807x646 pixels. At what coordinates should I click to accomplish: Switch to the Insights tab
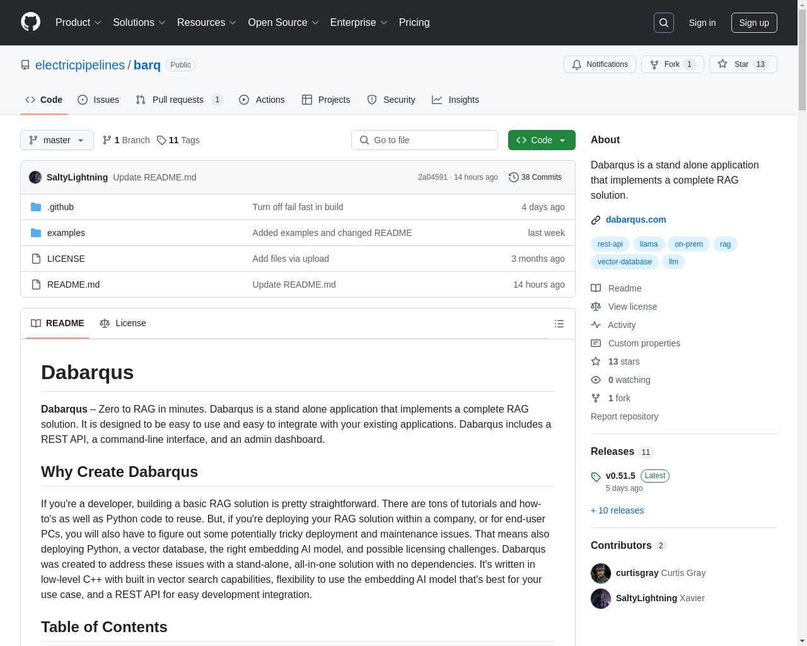pos(455,100)
